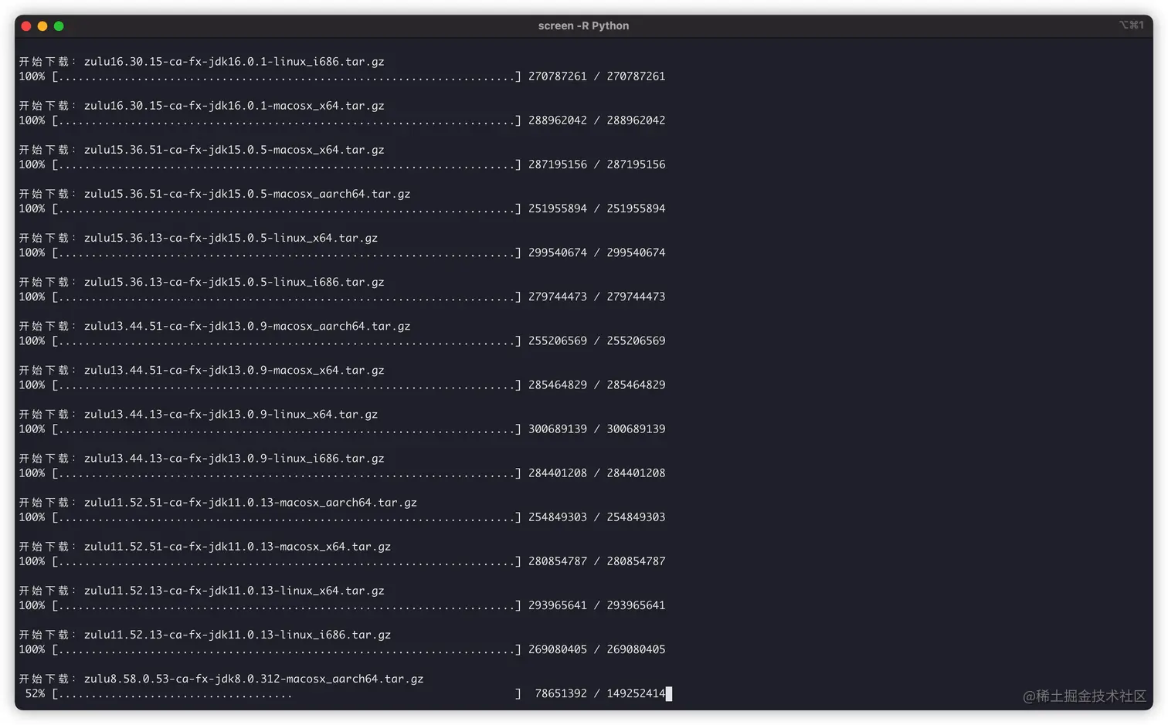
Task: Click byte count 279744473 / 279744473
Action: pos(596,296)
